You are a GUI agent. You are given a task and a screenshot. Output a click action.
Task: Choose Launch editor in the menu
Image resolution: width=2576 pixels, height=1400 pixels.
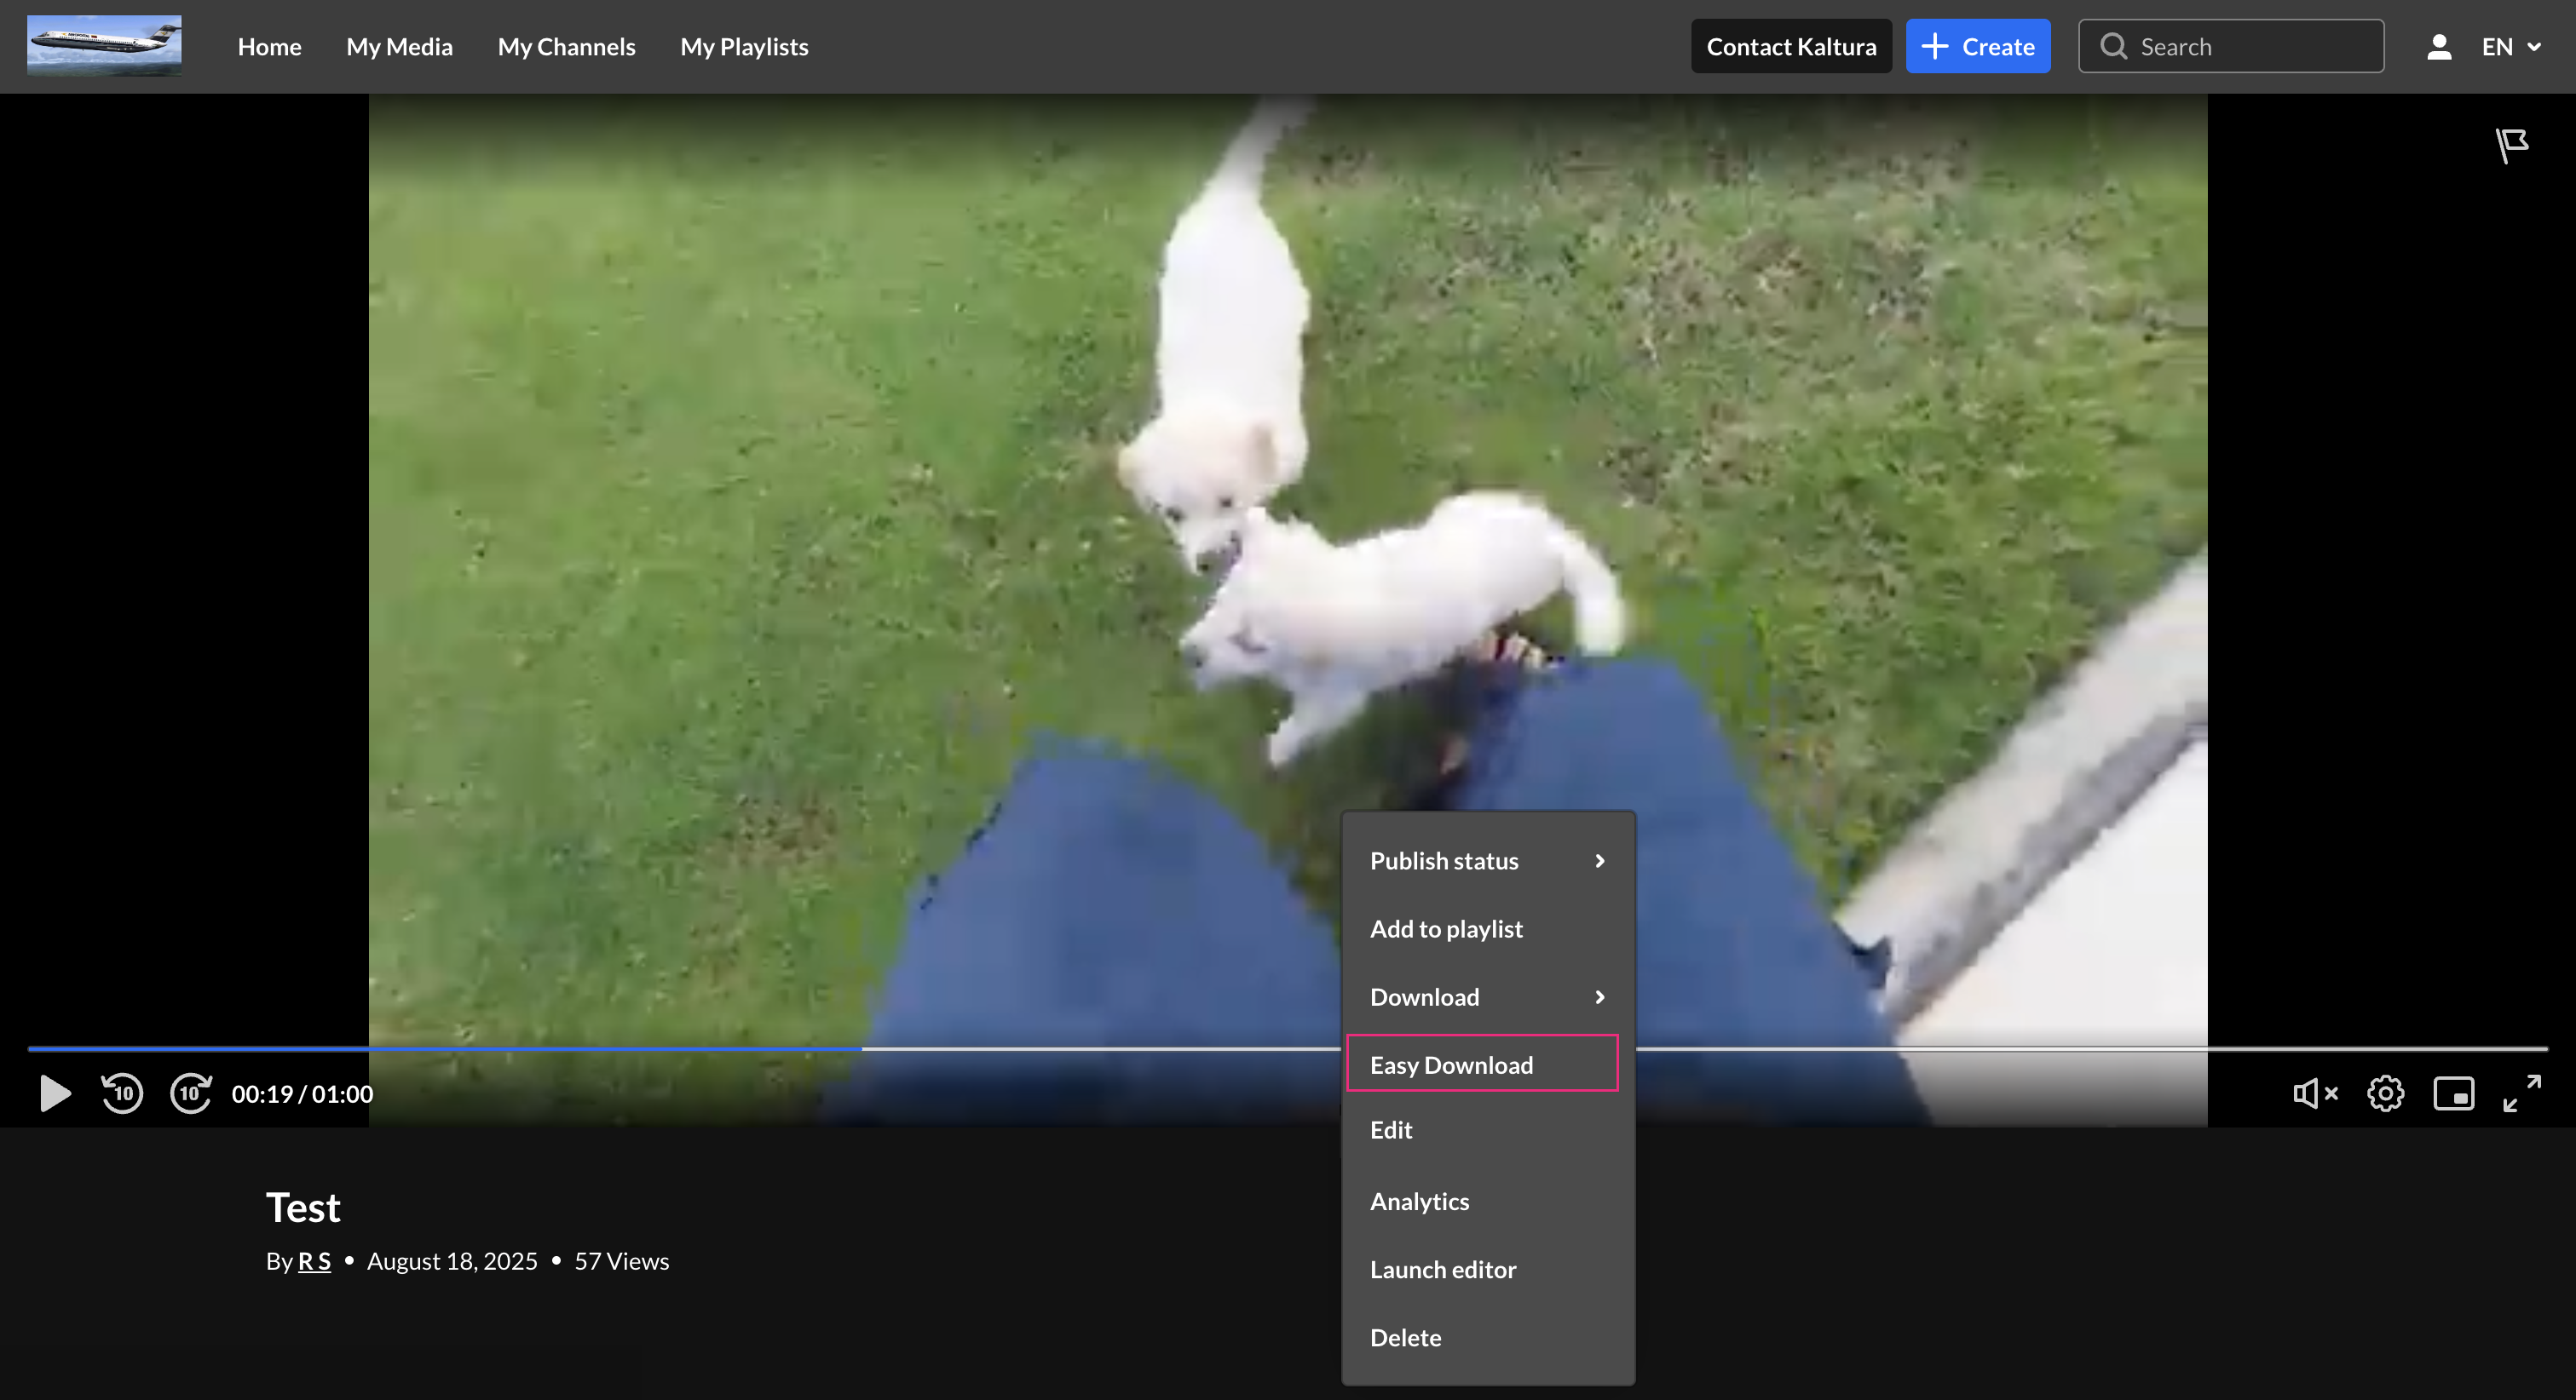point(1442,1269)
